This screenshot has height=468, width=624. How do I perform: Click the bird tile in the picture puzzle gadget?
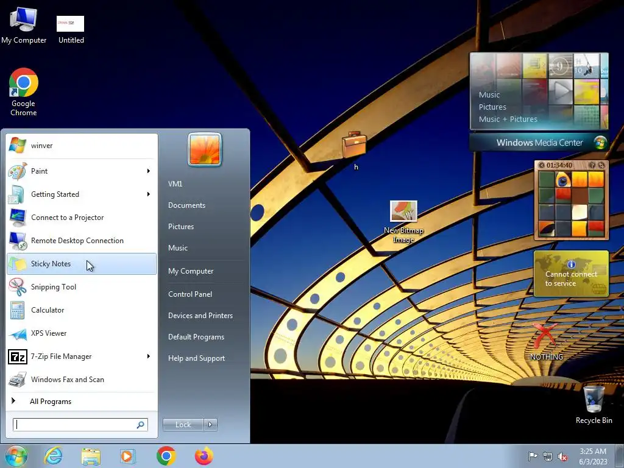tap(562, 180)
